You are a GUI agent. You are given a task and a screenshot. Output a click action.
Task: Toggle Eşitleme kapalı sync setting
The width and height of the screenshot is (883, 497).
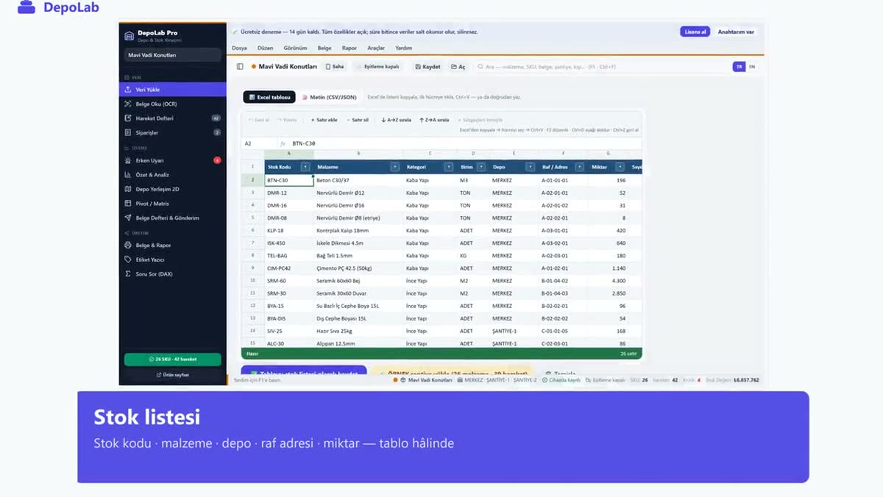pos(379,66)
